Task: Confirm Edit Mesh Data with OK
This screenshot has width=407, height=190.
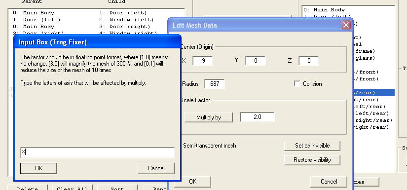Action: point(192,182)
